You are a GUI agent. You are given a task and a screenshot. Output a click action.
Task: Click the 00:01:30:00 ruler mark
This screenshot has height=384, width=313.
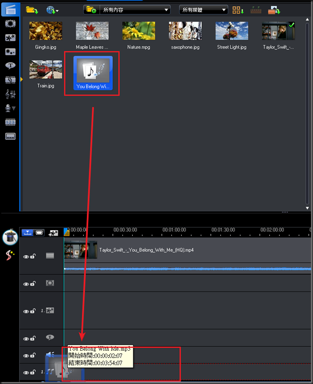(x=223, y=230)
